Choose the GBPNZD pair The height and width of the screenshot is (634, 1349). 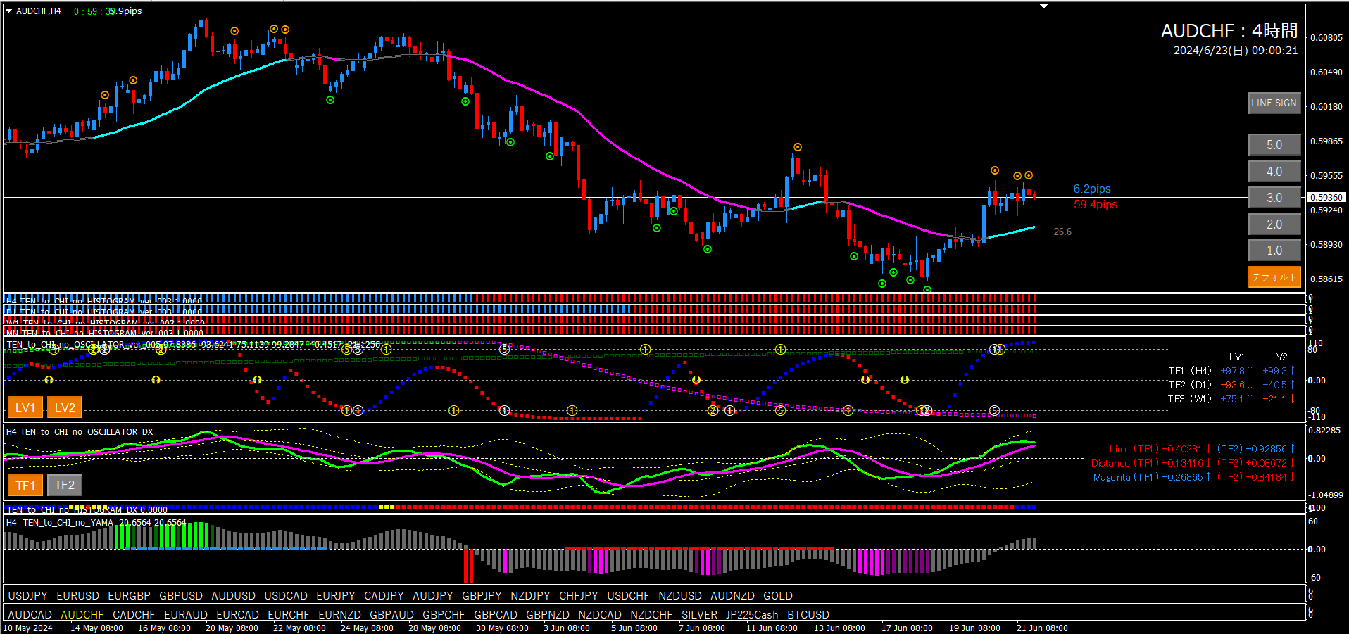tap(548, 615)
